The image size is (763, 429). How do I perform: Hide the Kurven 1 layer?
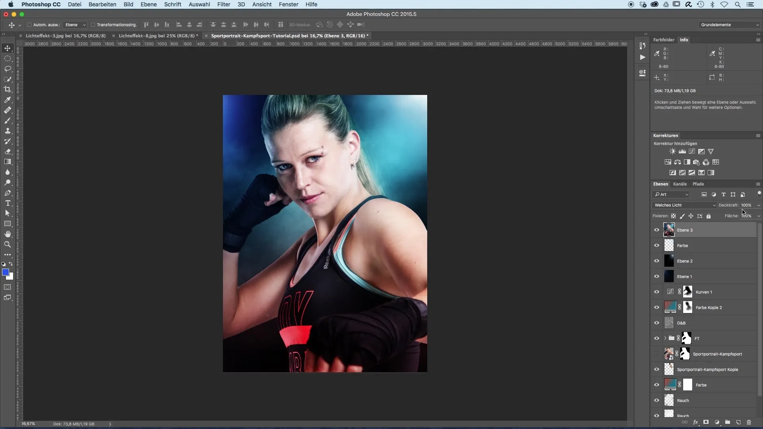[656, 292]
